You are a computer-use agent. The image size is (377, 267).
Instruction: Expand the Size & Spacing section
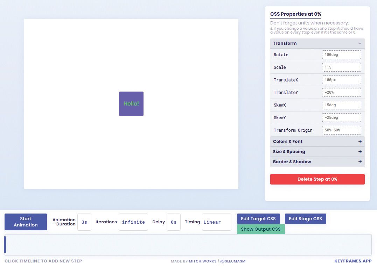360,151
